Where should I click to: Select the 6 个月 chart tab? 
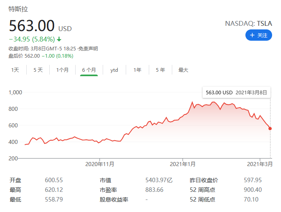pyautogui.click(x=89, y=70)
